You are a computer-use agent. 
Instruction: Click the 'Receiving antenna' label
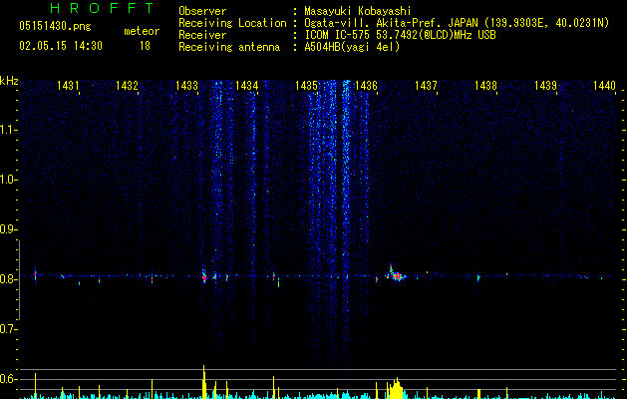229,47
